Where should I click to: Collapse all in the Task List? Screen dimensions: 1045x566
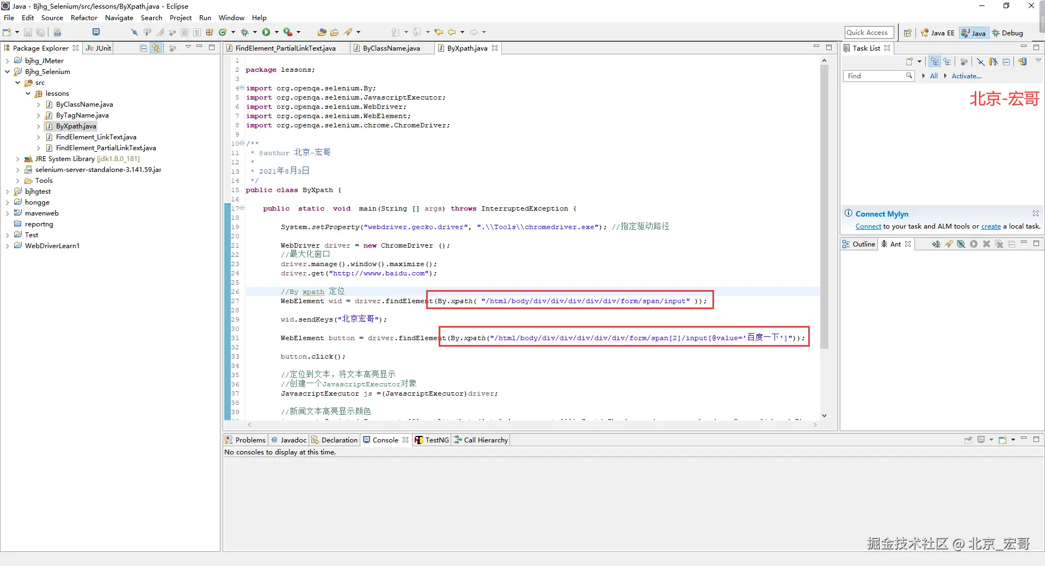coord(1006,61)
